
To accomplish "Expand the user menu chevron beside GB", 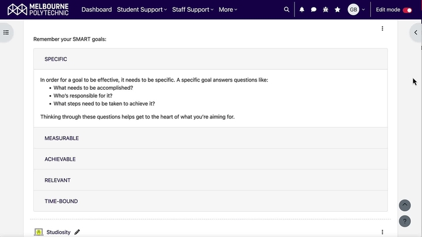I will click(363, 10).
